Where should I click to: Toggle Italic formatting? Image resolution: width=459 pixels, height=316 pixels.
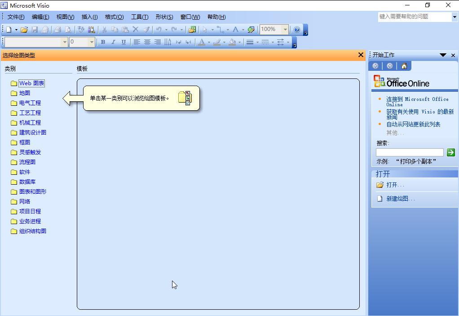[x=113, y=42]
